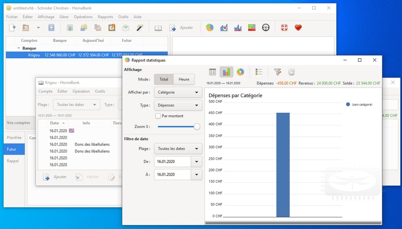This screenshot has width=402, height=229.
Task: Expand the recent files arrow in toolbar
Action: (38, 28)
